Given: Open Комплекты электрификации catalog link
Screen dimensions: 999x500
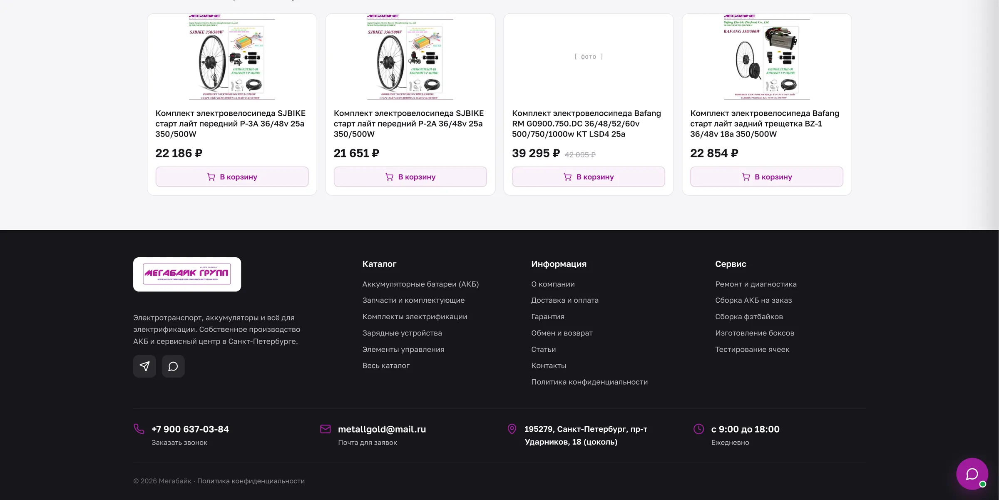Looking at the screenshot, I should pyautogui.click(x=415, y=317).
